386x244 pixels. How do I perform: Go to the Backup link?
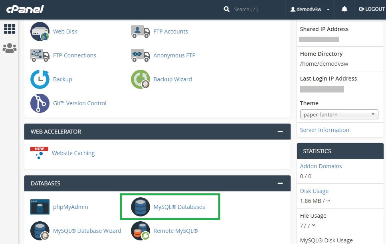click(x=63, y=79)
